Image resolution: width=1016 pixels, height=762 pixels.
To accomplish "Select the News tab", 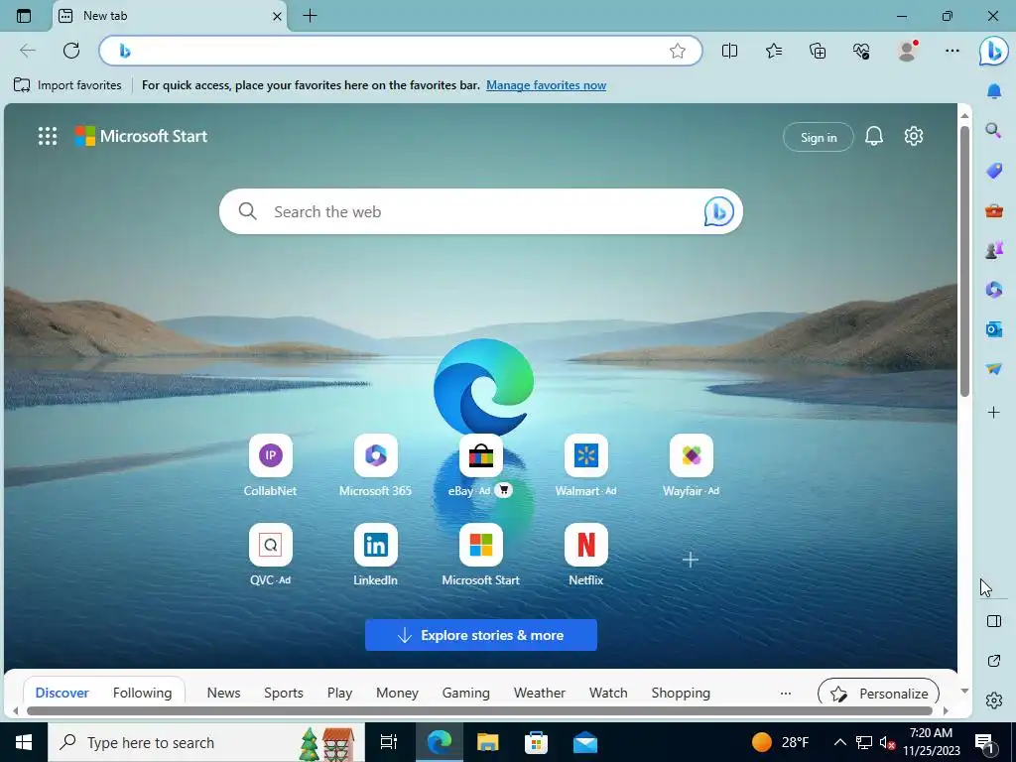I will pos(223,693).
